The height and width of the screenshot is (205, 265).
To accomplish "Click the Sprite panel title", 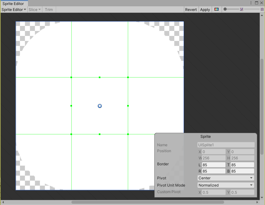I will point(205,137).
